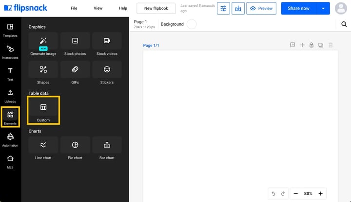This screenshot has width=351, height=202.
Task: Insert a Bar chart
Action: (x=107, y=149)
